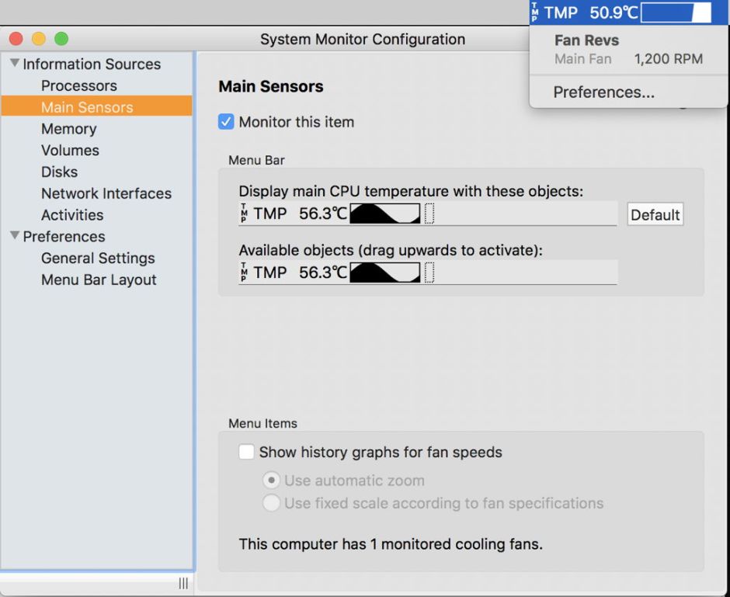Select Use fixed scale according to fan specifications

click(x=272, y=503)
